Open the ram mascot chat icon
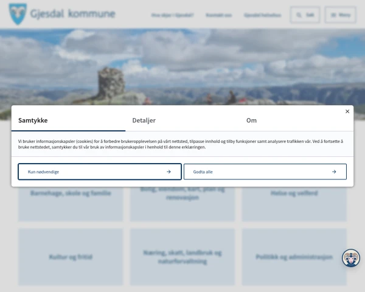This screenshot has width=365, height=292. pos(351,258)
